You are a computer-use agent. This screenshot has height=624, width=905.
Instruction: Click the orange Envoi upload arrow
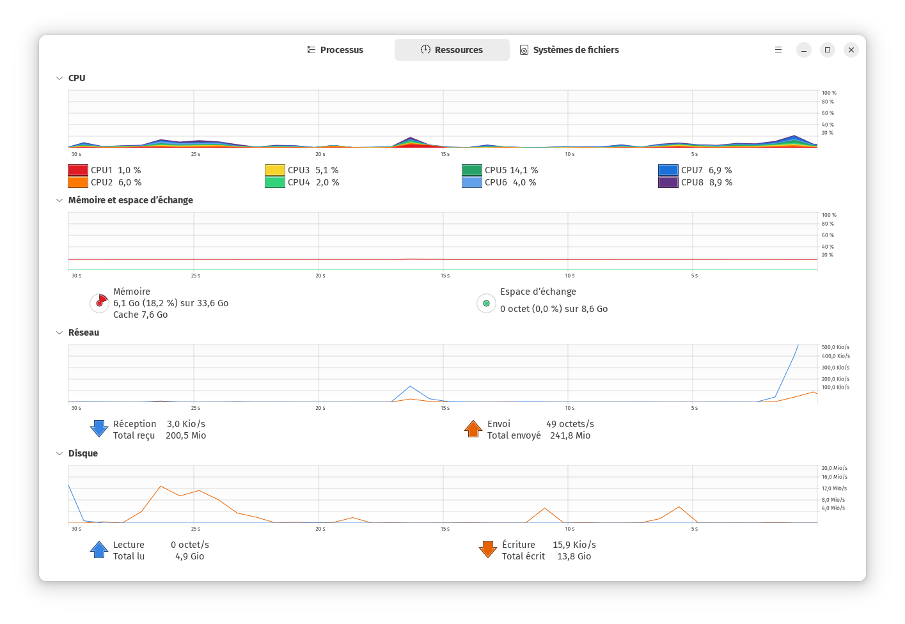473,429
